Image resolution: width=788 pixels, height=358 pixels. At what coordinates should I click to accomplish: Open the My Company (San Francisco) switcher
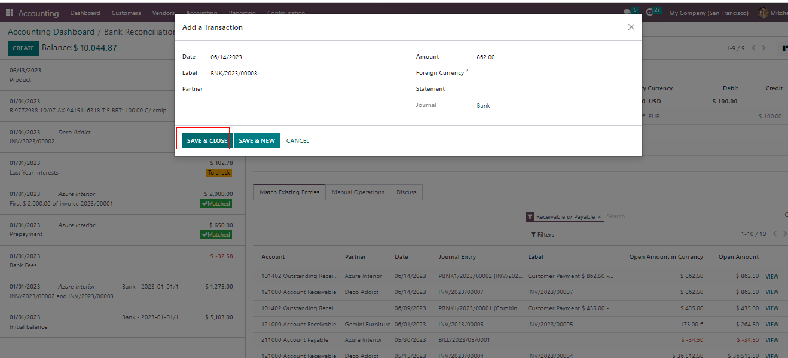coord(708,13)
